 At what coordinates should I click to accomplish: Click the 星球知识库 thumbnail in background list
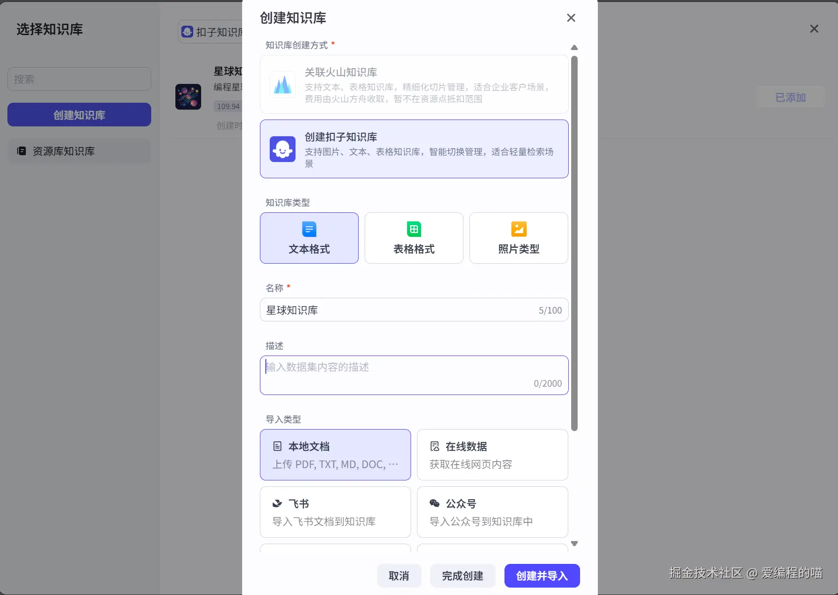(x=188, y=96)
